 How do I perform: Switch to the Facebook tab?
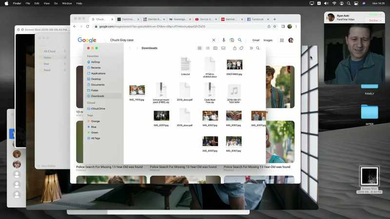tap(257, 19)
